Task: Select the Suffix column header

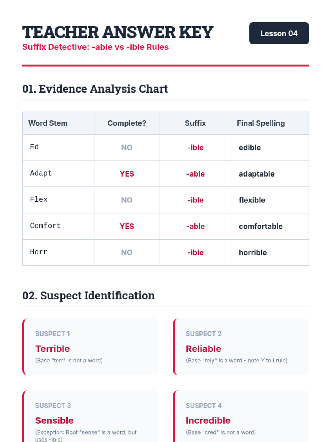Action: coord(195,123)
